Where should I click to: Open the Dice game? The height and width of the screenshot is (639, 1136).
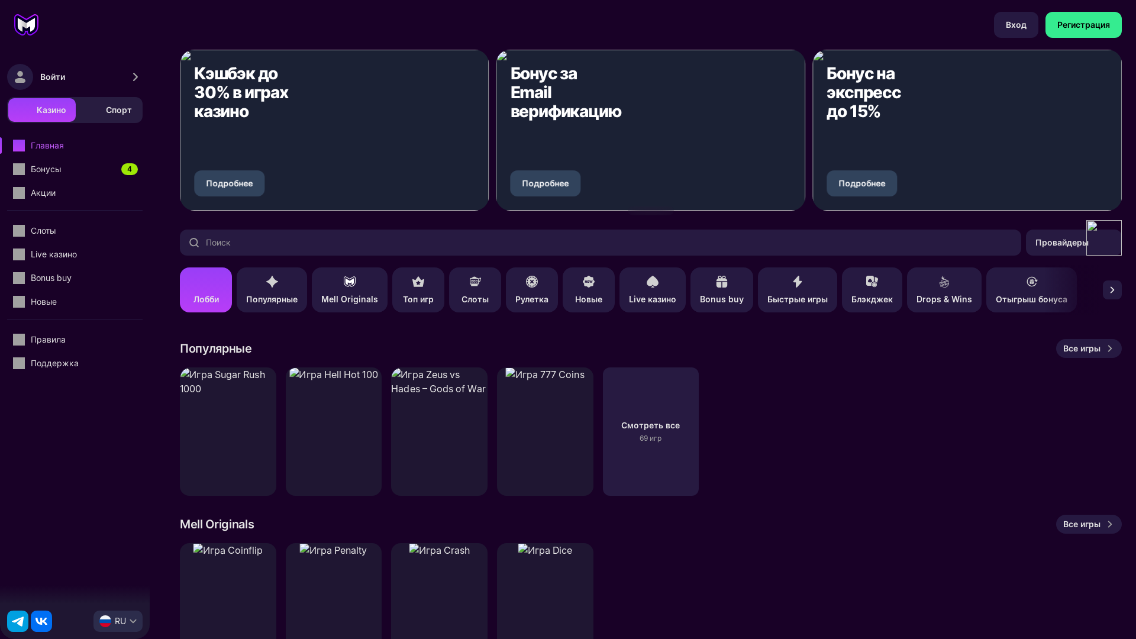(x=545, y=591)
